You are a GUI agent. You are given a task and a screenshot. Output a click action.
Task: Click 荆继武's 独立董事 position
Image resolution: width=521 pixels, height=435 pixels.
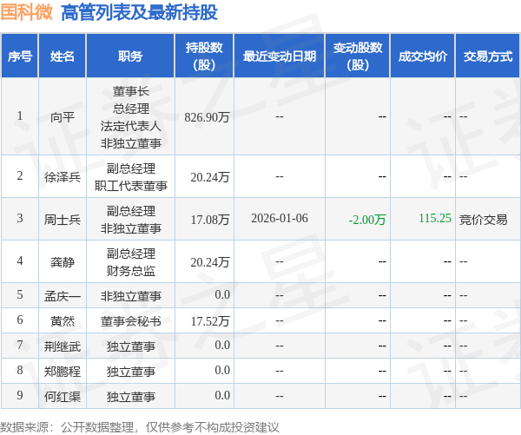click(x=130, y=346)
